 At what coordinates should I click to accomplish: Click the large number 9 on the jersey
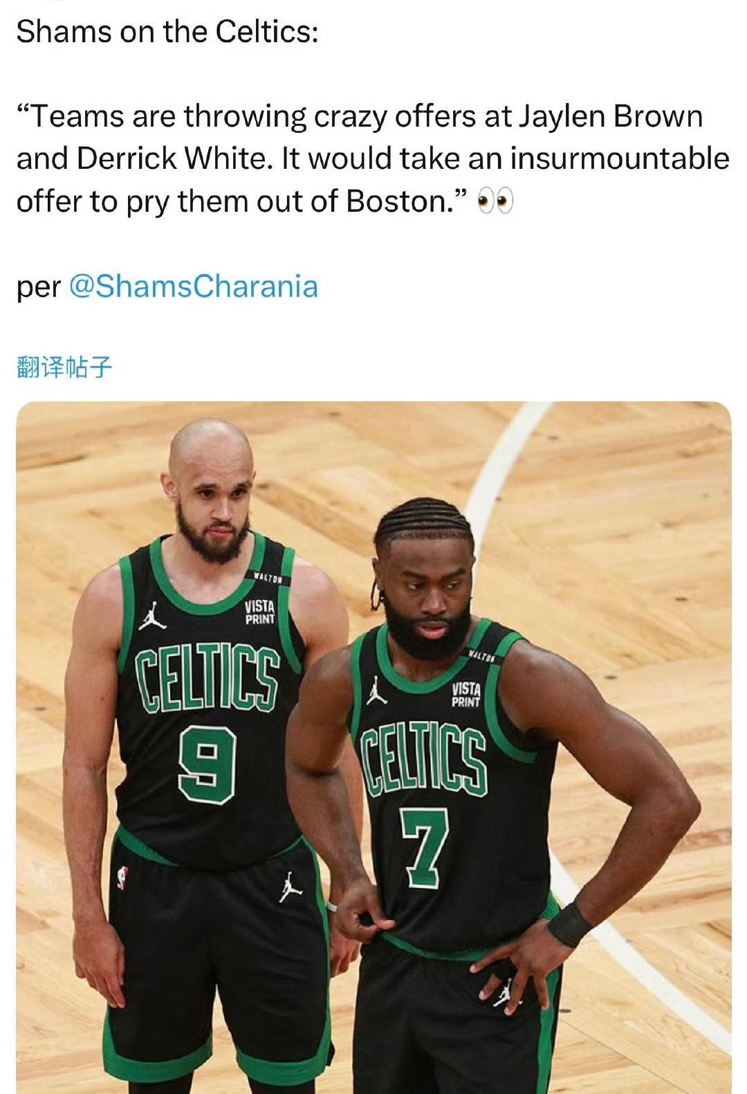pyautogui.click(x=207, y=767)
